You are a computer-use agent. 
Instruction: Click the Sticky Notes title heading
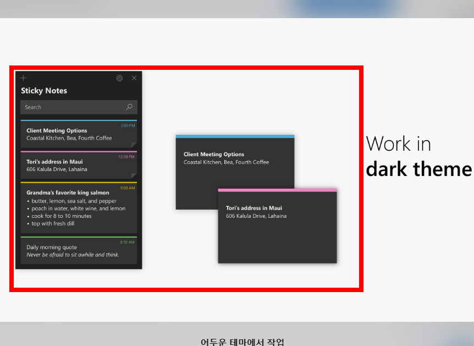44,91
